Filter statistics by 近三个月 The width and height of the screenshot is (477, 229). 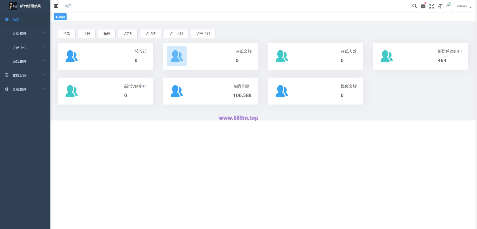click(x=203, y=34)
